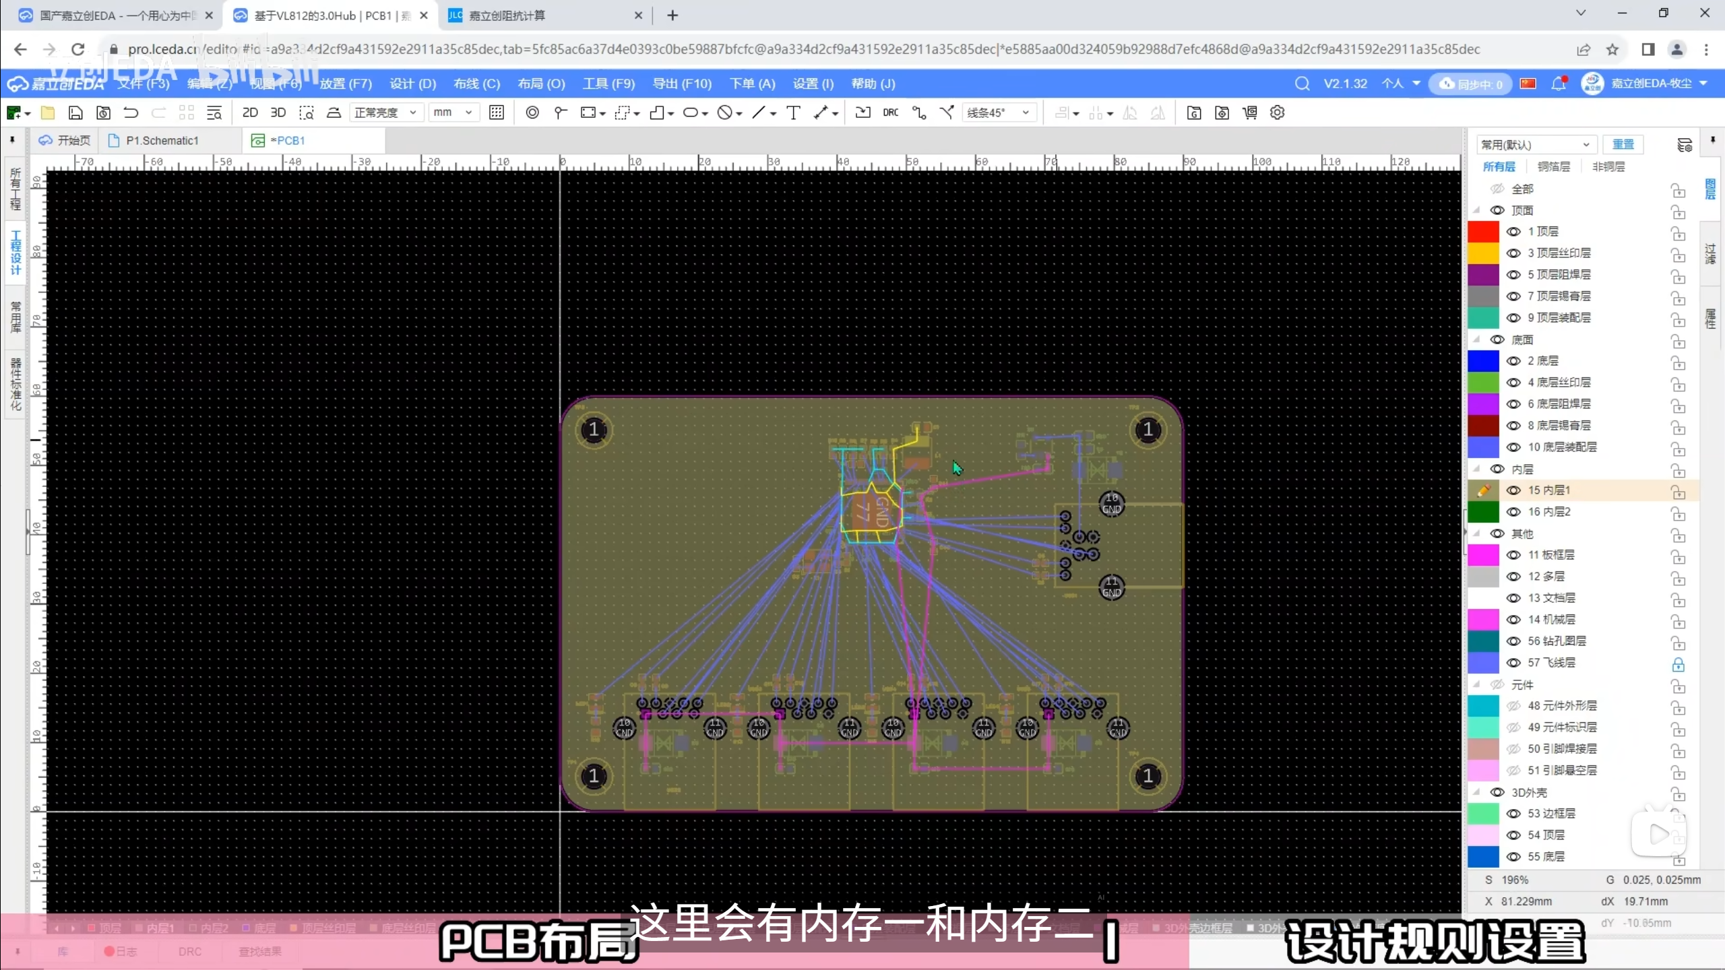The width and height of the screenshot is (1725, 970).
Task: Select the Text tool icon
Action: 793,112
